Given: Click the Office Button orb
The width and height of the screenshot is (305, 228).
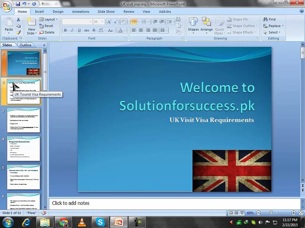Looking at the screenshot, I should [x=7, y=6].
